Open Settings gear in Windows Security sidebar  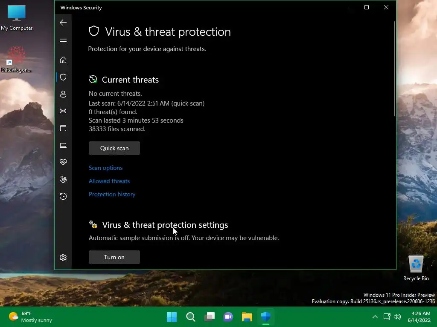pyautogui.click(x=63, y=258)
